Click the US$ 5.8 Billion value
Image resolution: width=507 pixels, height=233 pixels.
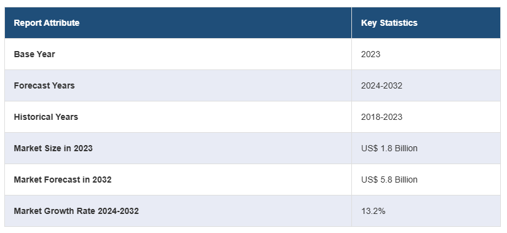(389, 180)
